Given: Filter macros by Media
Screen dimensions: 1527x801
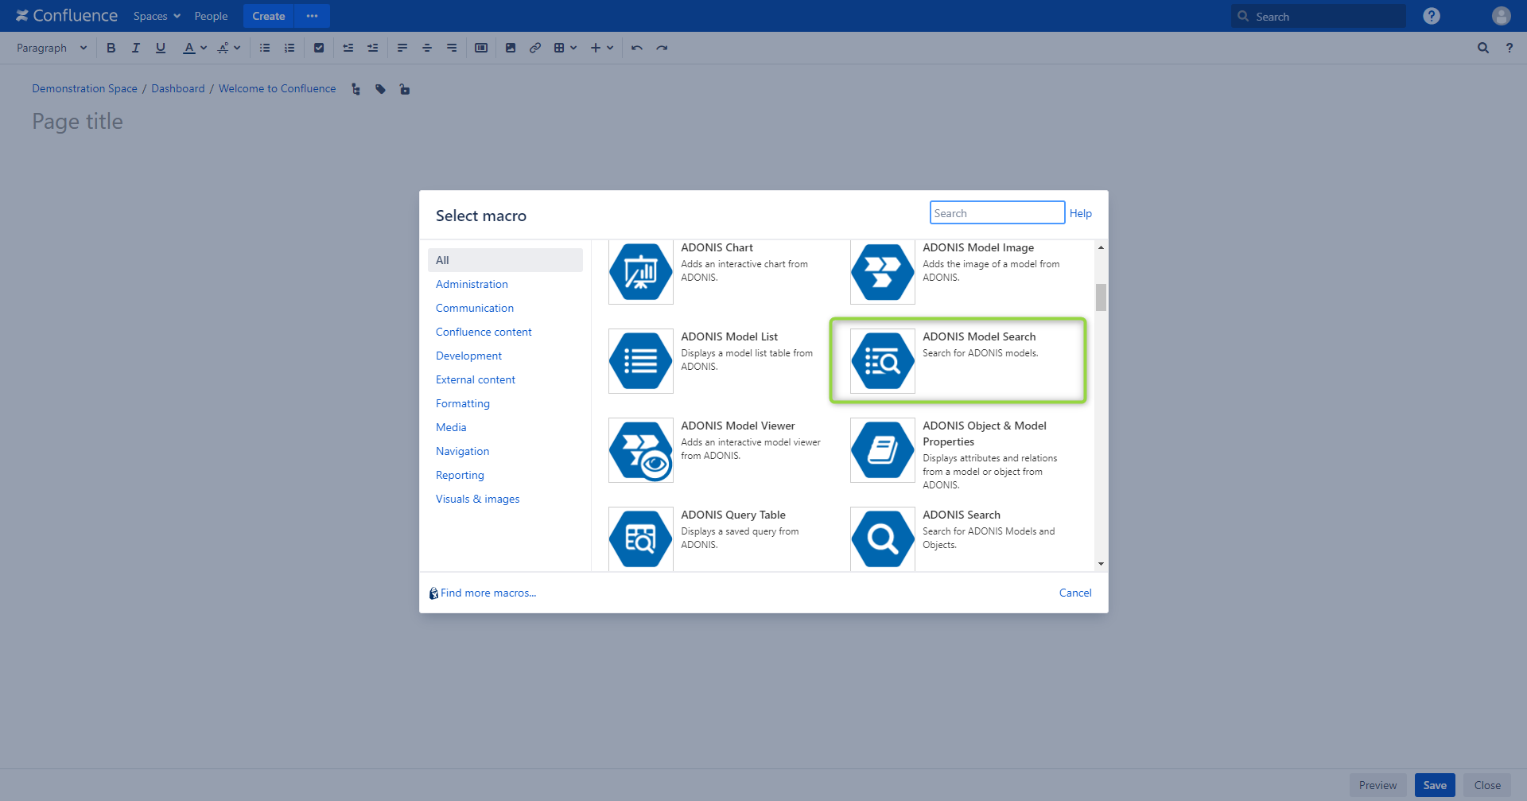Looking at the screenshot, I should point(451,427).
